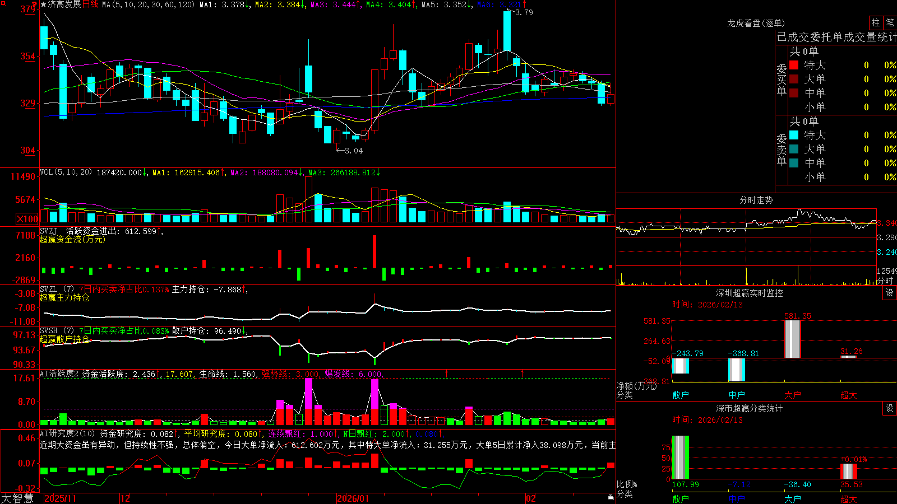This screenshot has height=504, width=897.
Task: Click the AI研究度2(10) indicator name
Action: pyautogui.click(x=67, y=433)
